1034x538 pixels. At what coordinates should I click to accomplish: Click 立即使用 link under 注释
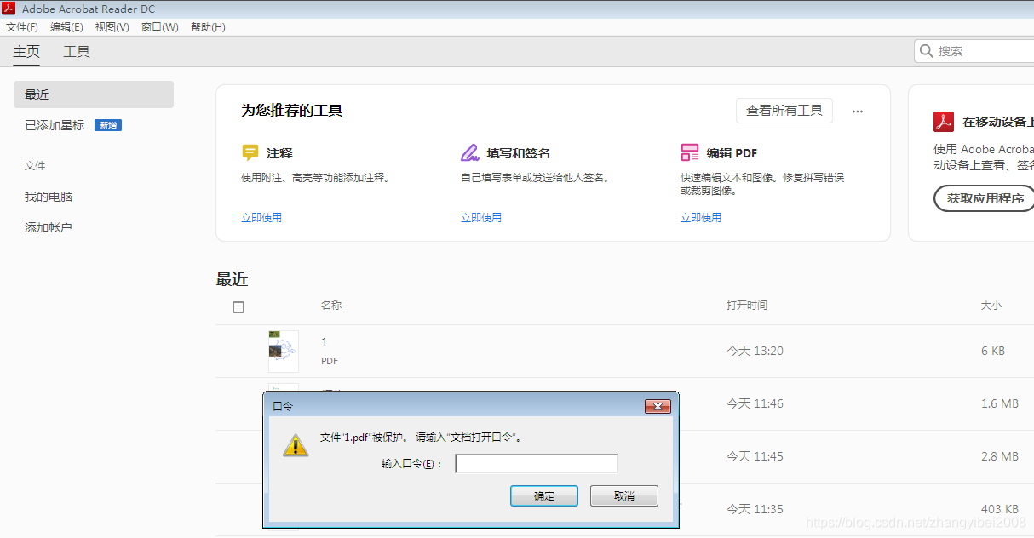[261, 218]
